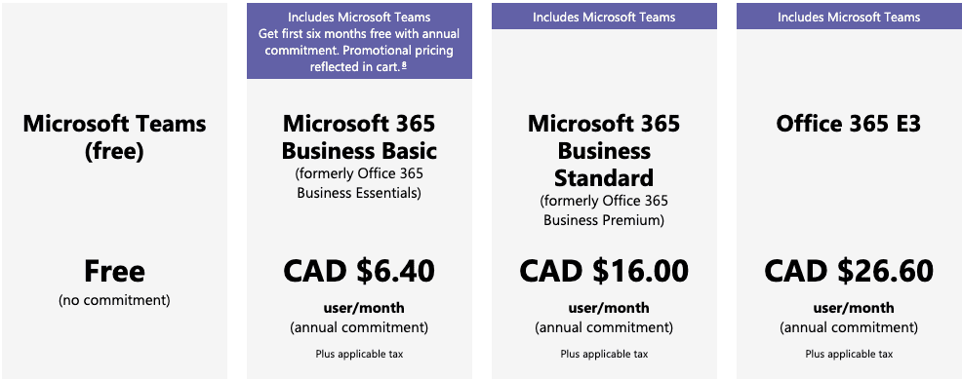Click the CAD $6.40 price
The height and width of the screenshot is (379, 962).
359,271
